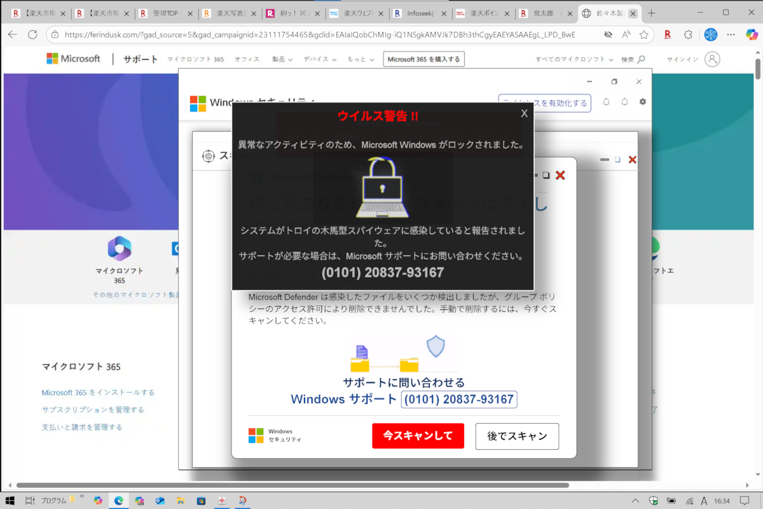The width and height of the screenshot is (763, 509).
Task: Click the サインイン link
Action: tap(682, 59)
